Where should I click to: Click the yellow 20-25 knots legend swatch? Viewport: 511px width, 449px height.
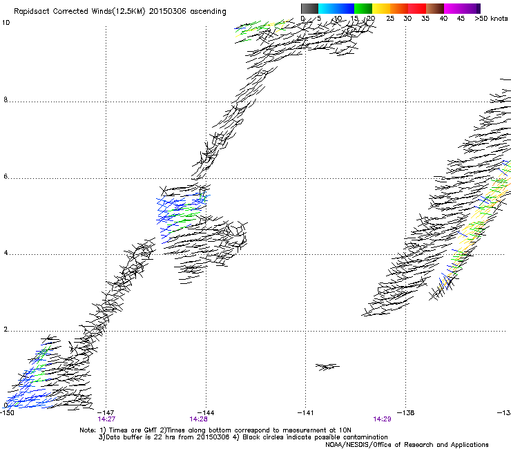(x=381, y=8)
